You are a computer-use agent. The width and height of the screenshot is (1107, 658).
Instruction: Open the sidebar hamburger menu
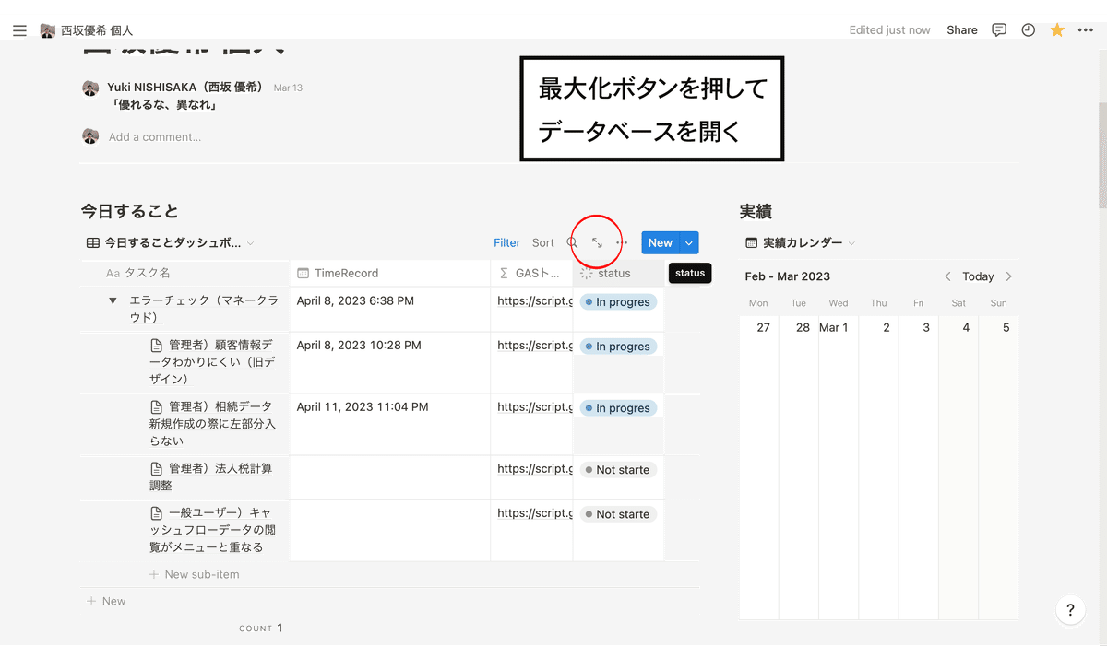19,30
